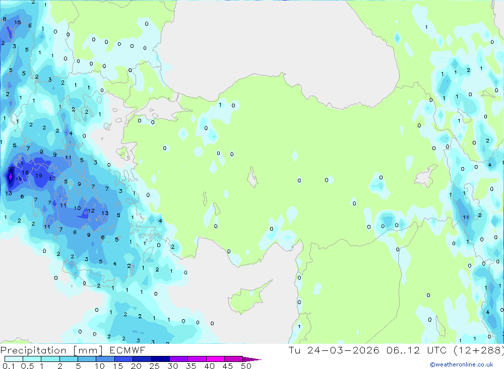Pick the 10 to 15 mm legend swatch
The height and width of the screenshot is (369, 504).
pyautogui.click(x=105, y=359)
